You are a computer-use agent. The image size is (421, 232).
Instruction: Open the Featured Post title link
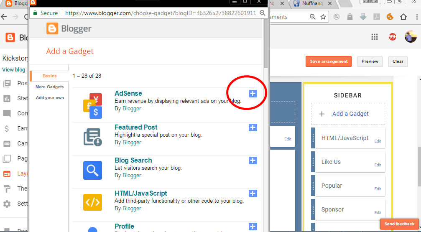pos(136,127)
